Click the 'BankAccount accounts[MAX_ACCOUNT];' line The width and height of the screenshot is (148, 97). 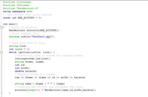coord(34,30)
